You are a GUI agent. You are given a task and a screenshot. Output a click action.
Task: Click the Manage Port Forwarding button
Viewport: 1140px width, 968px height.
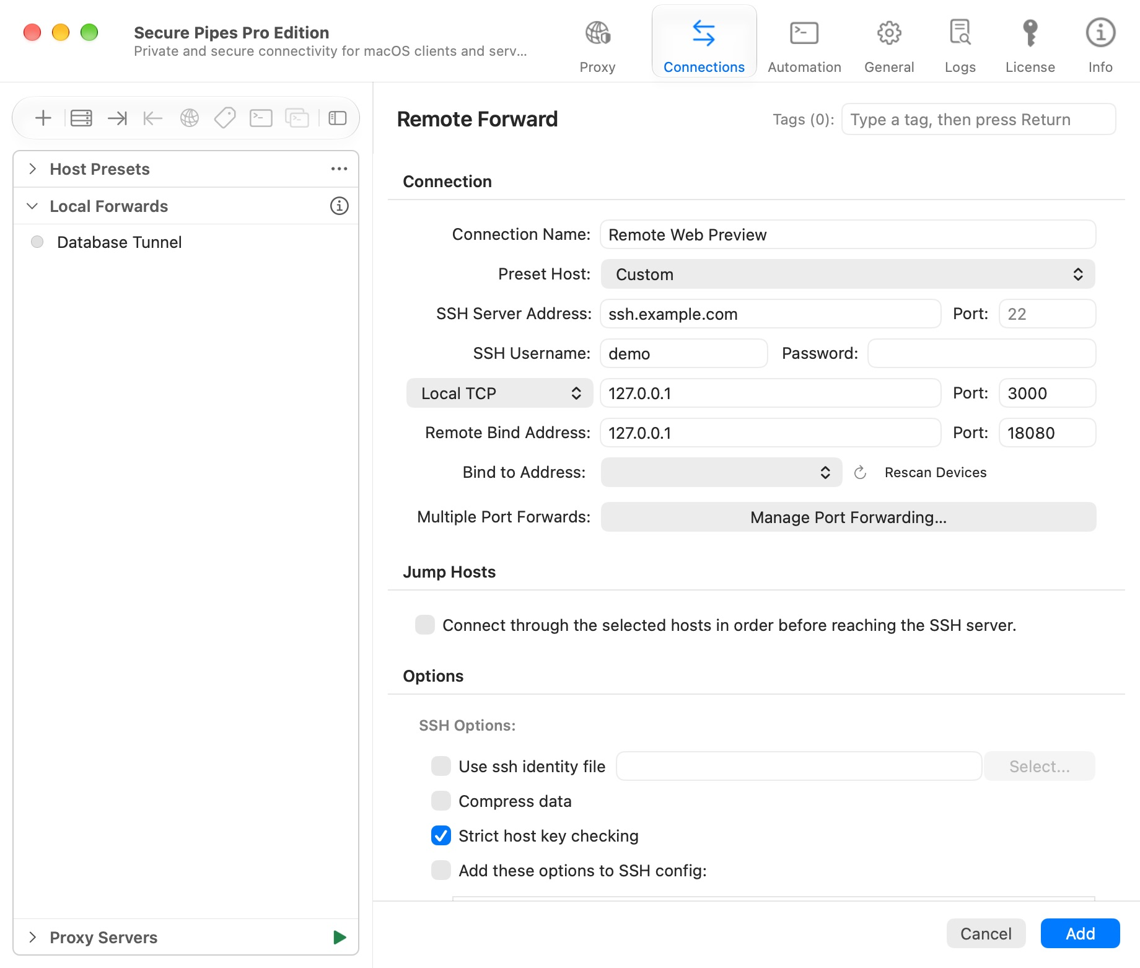848,517
